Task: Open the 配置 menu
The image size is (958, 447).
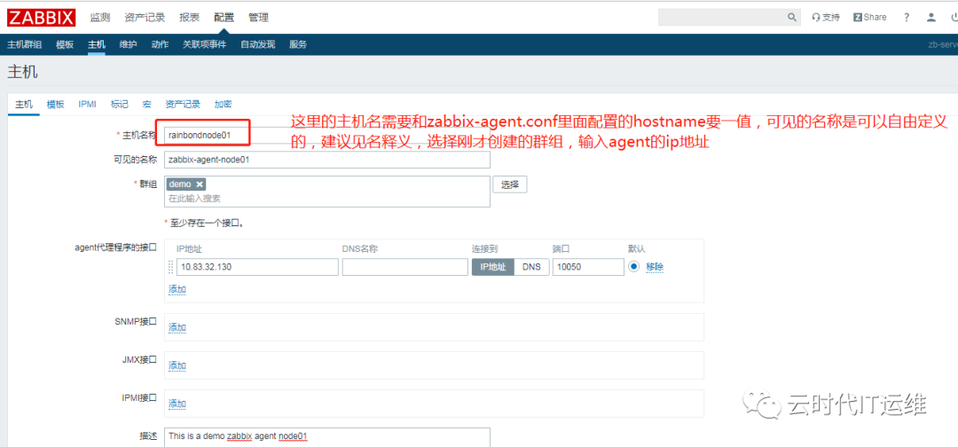Action: tap(224, 18)
